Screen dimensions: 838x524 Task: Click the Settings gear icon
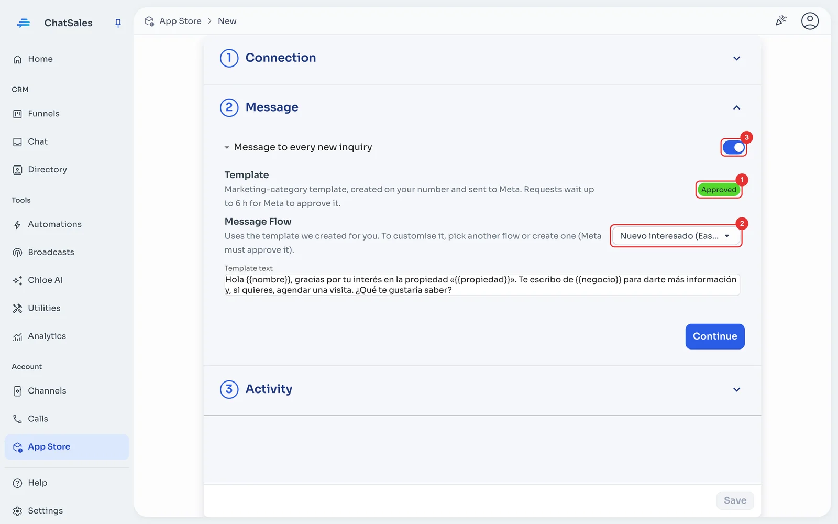click(17, 511)
